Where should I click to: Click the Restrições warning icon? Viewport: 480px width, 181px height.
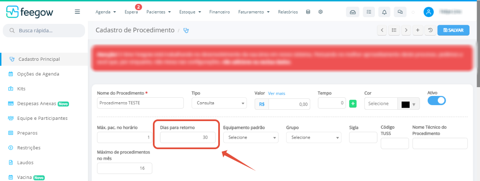[x=11, y=147]
